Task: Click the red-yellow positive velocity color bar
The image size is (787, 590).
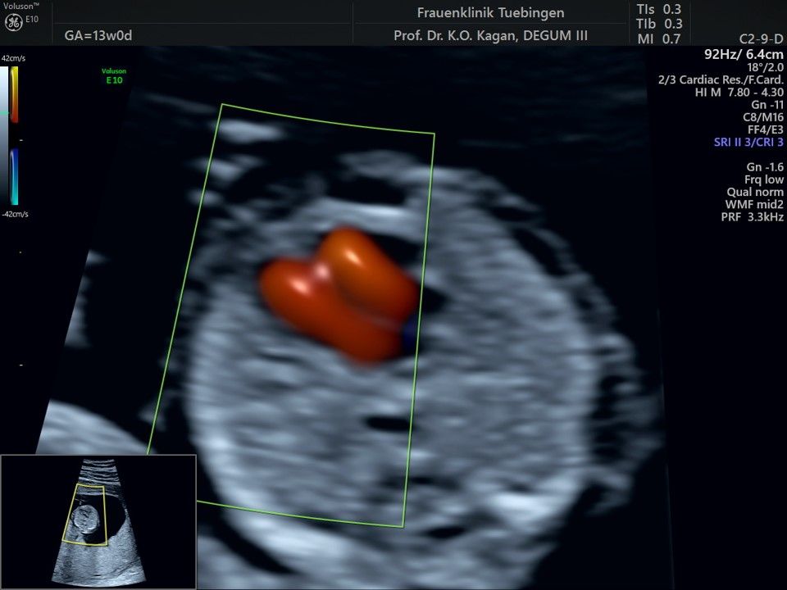Action: tap(14, 94)
